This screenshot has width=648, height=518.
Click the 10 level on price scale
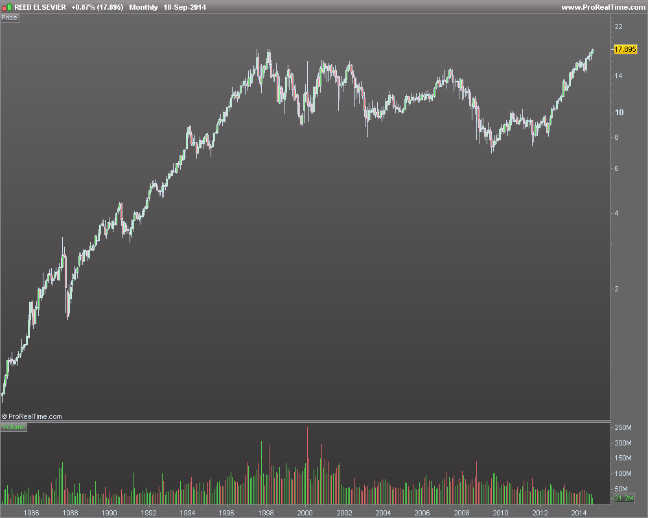(619, 113)
